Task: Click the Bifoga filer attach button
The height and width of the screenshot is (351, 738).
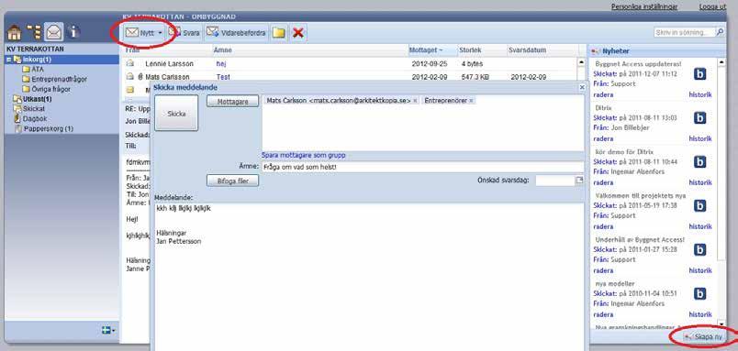Action: click(232, 181)
